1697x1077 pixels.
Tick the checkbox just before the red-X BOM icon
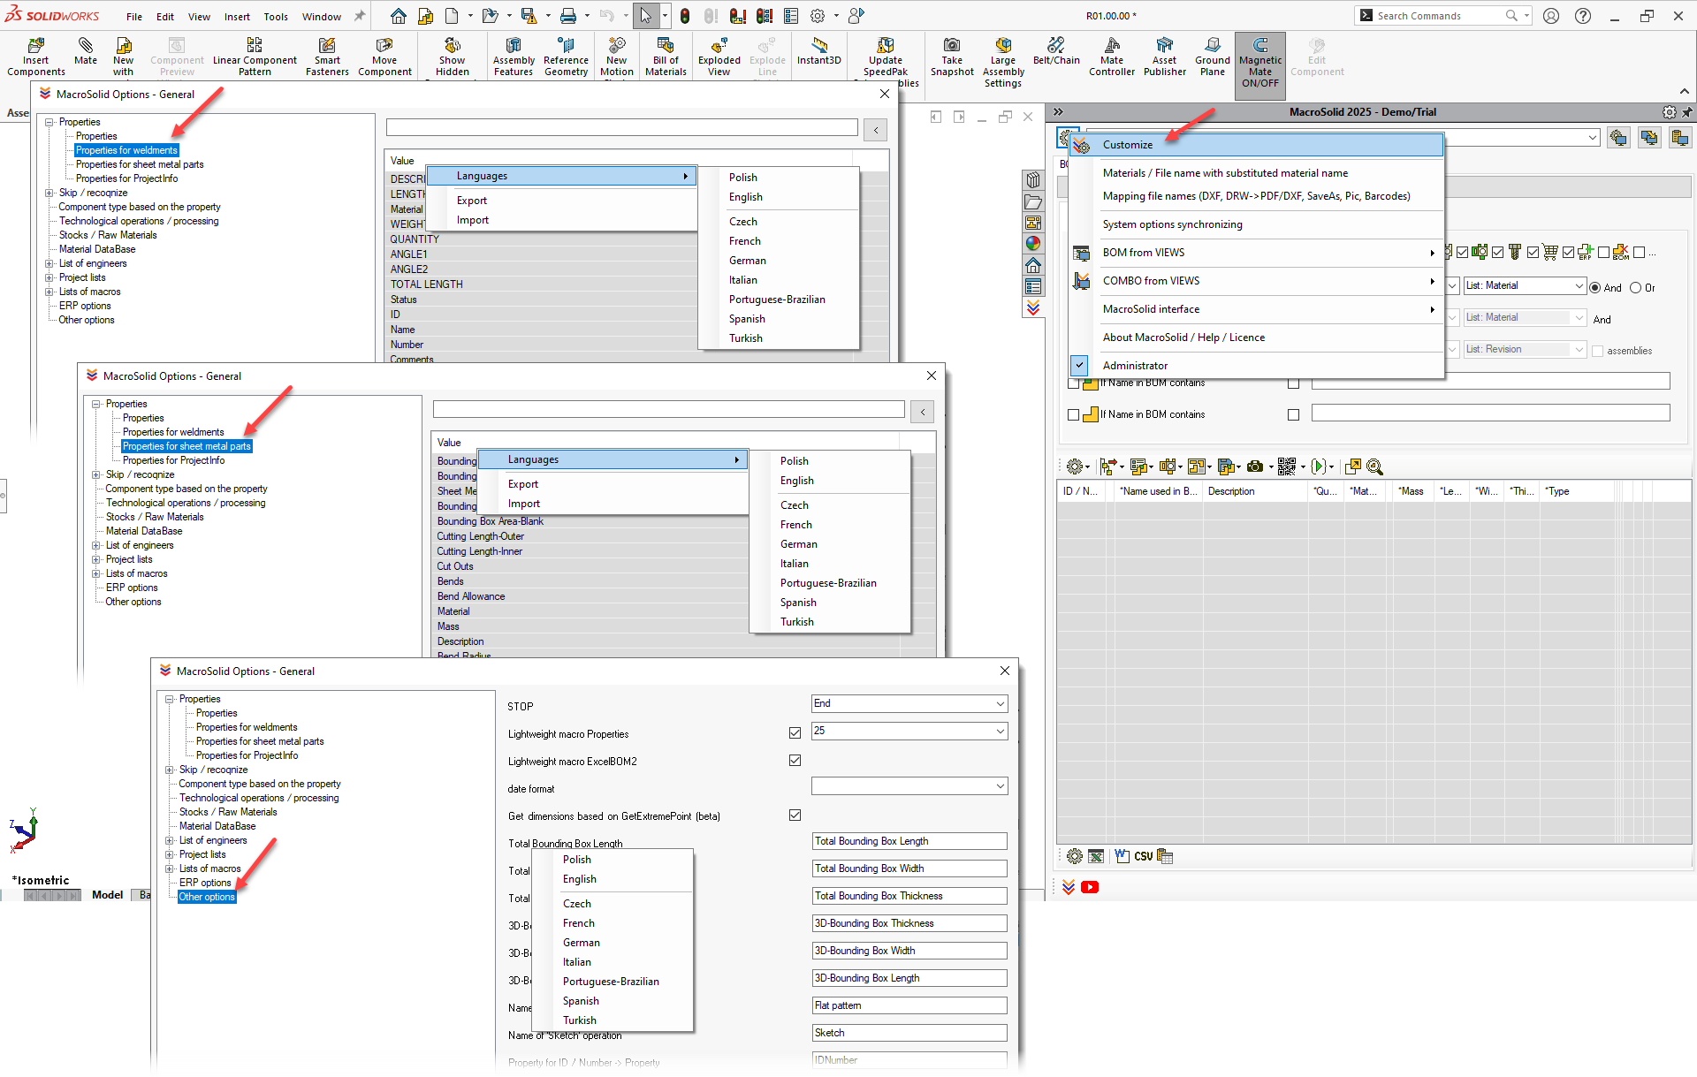pyautogui.click(x=1603, y=253)
